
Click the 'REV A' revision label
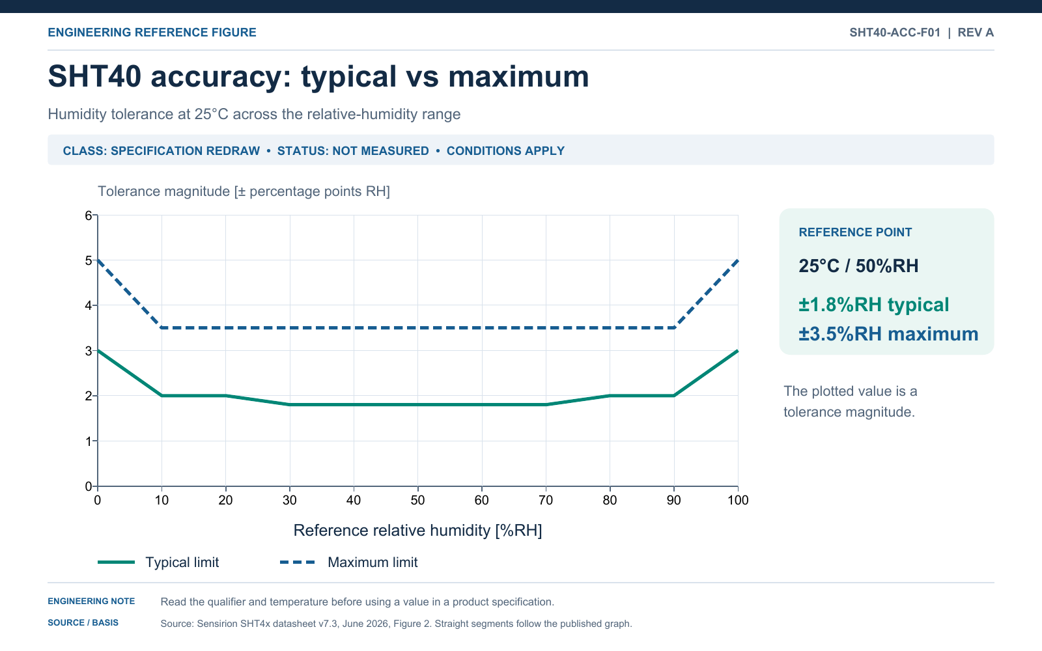[976, 33]
